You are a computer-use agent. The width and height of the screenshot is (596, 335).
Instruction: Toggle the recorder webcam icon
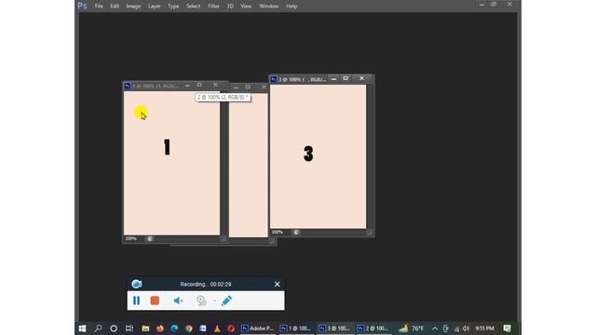[201, 301]
